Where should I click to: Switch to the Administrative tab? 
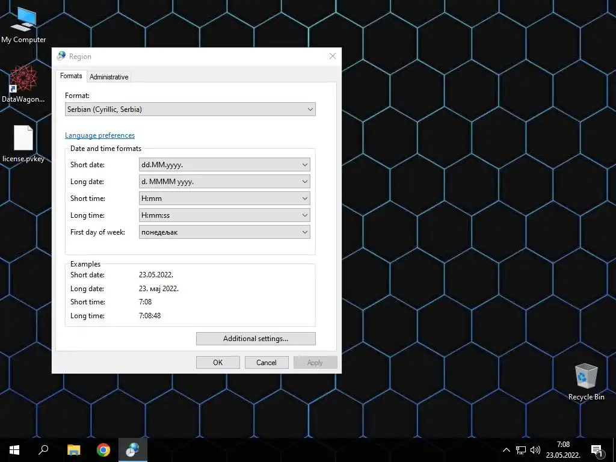[109, 77]
